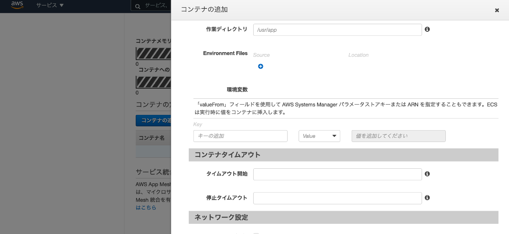The height and width of the screenshot is (234, 509).
Task: Focus the 作業ディレクトリ input field
Action: click(337, 30)
